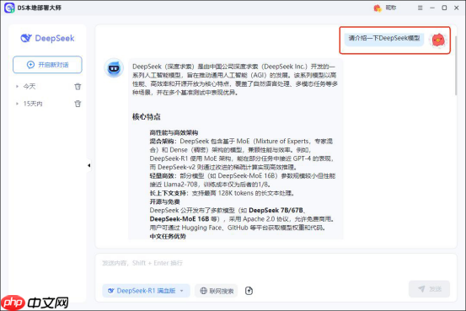Image resolution: width=466 pixels, height=311 pixels.
Task: Click the DS本地部署大师 app logo icon
Action: click(9, 8)
